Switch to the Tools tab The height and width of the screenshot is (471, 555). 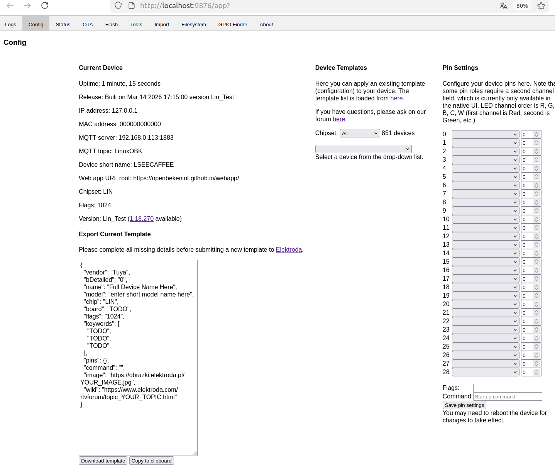[136, 24]
